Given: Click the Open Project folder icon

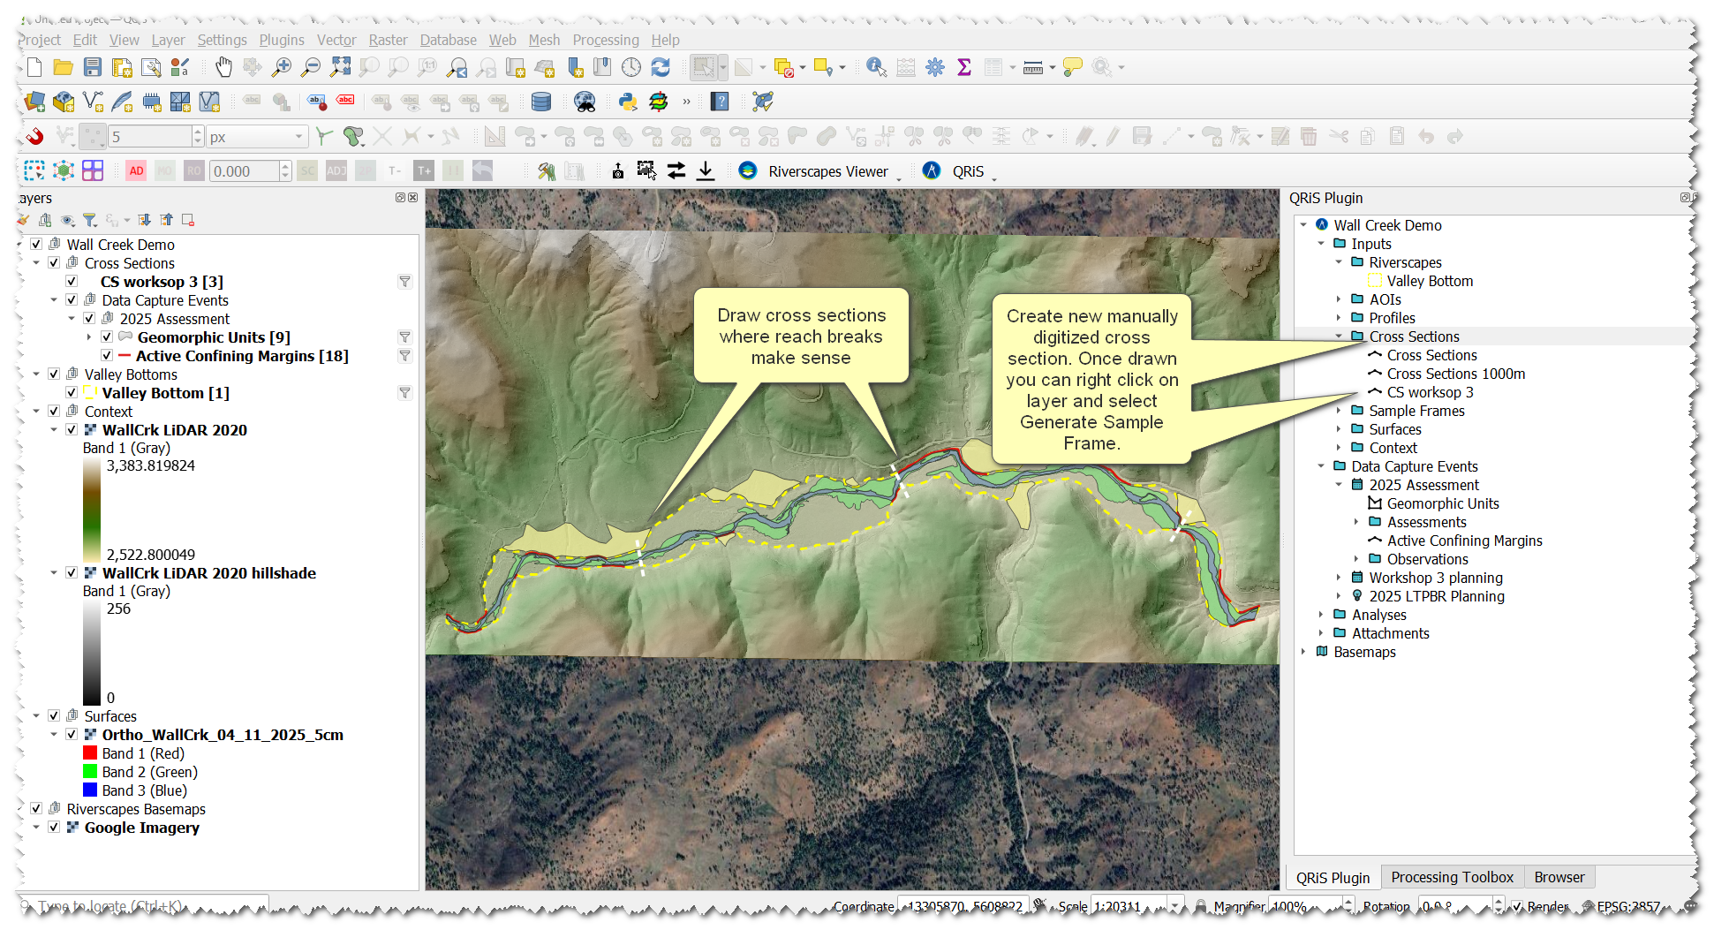Looking at the screenshot, I should (x=64, y=67).
